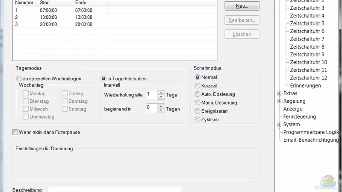Expand the Extras tree node

coord(280,93)
